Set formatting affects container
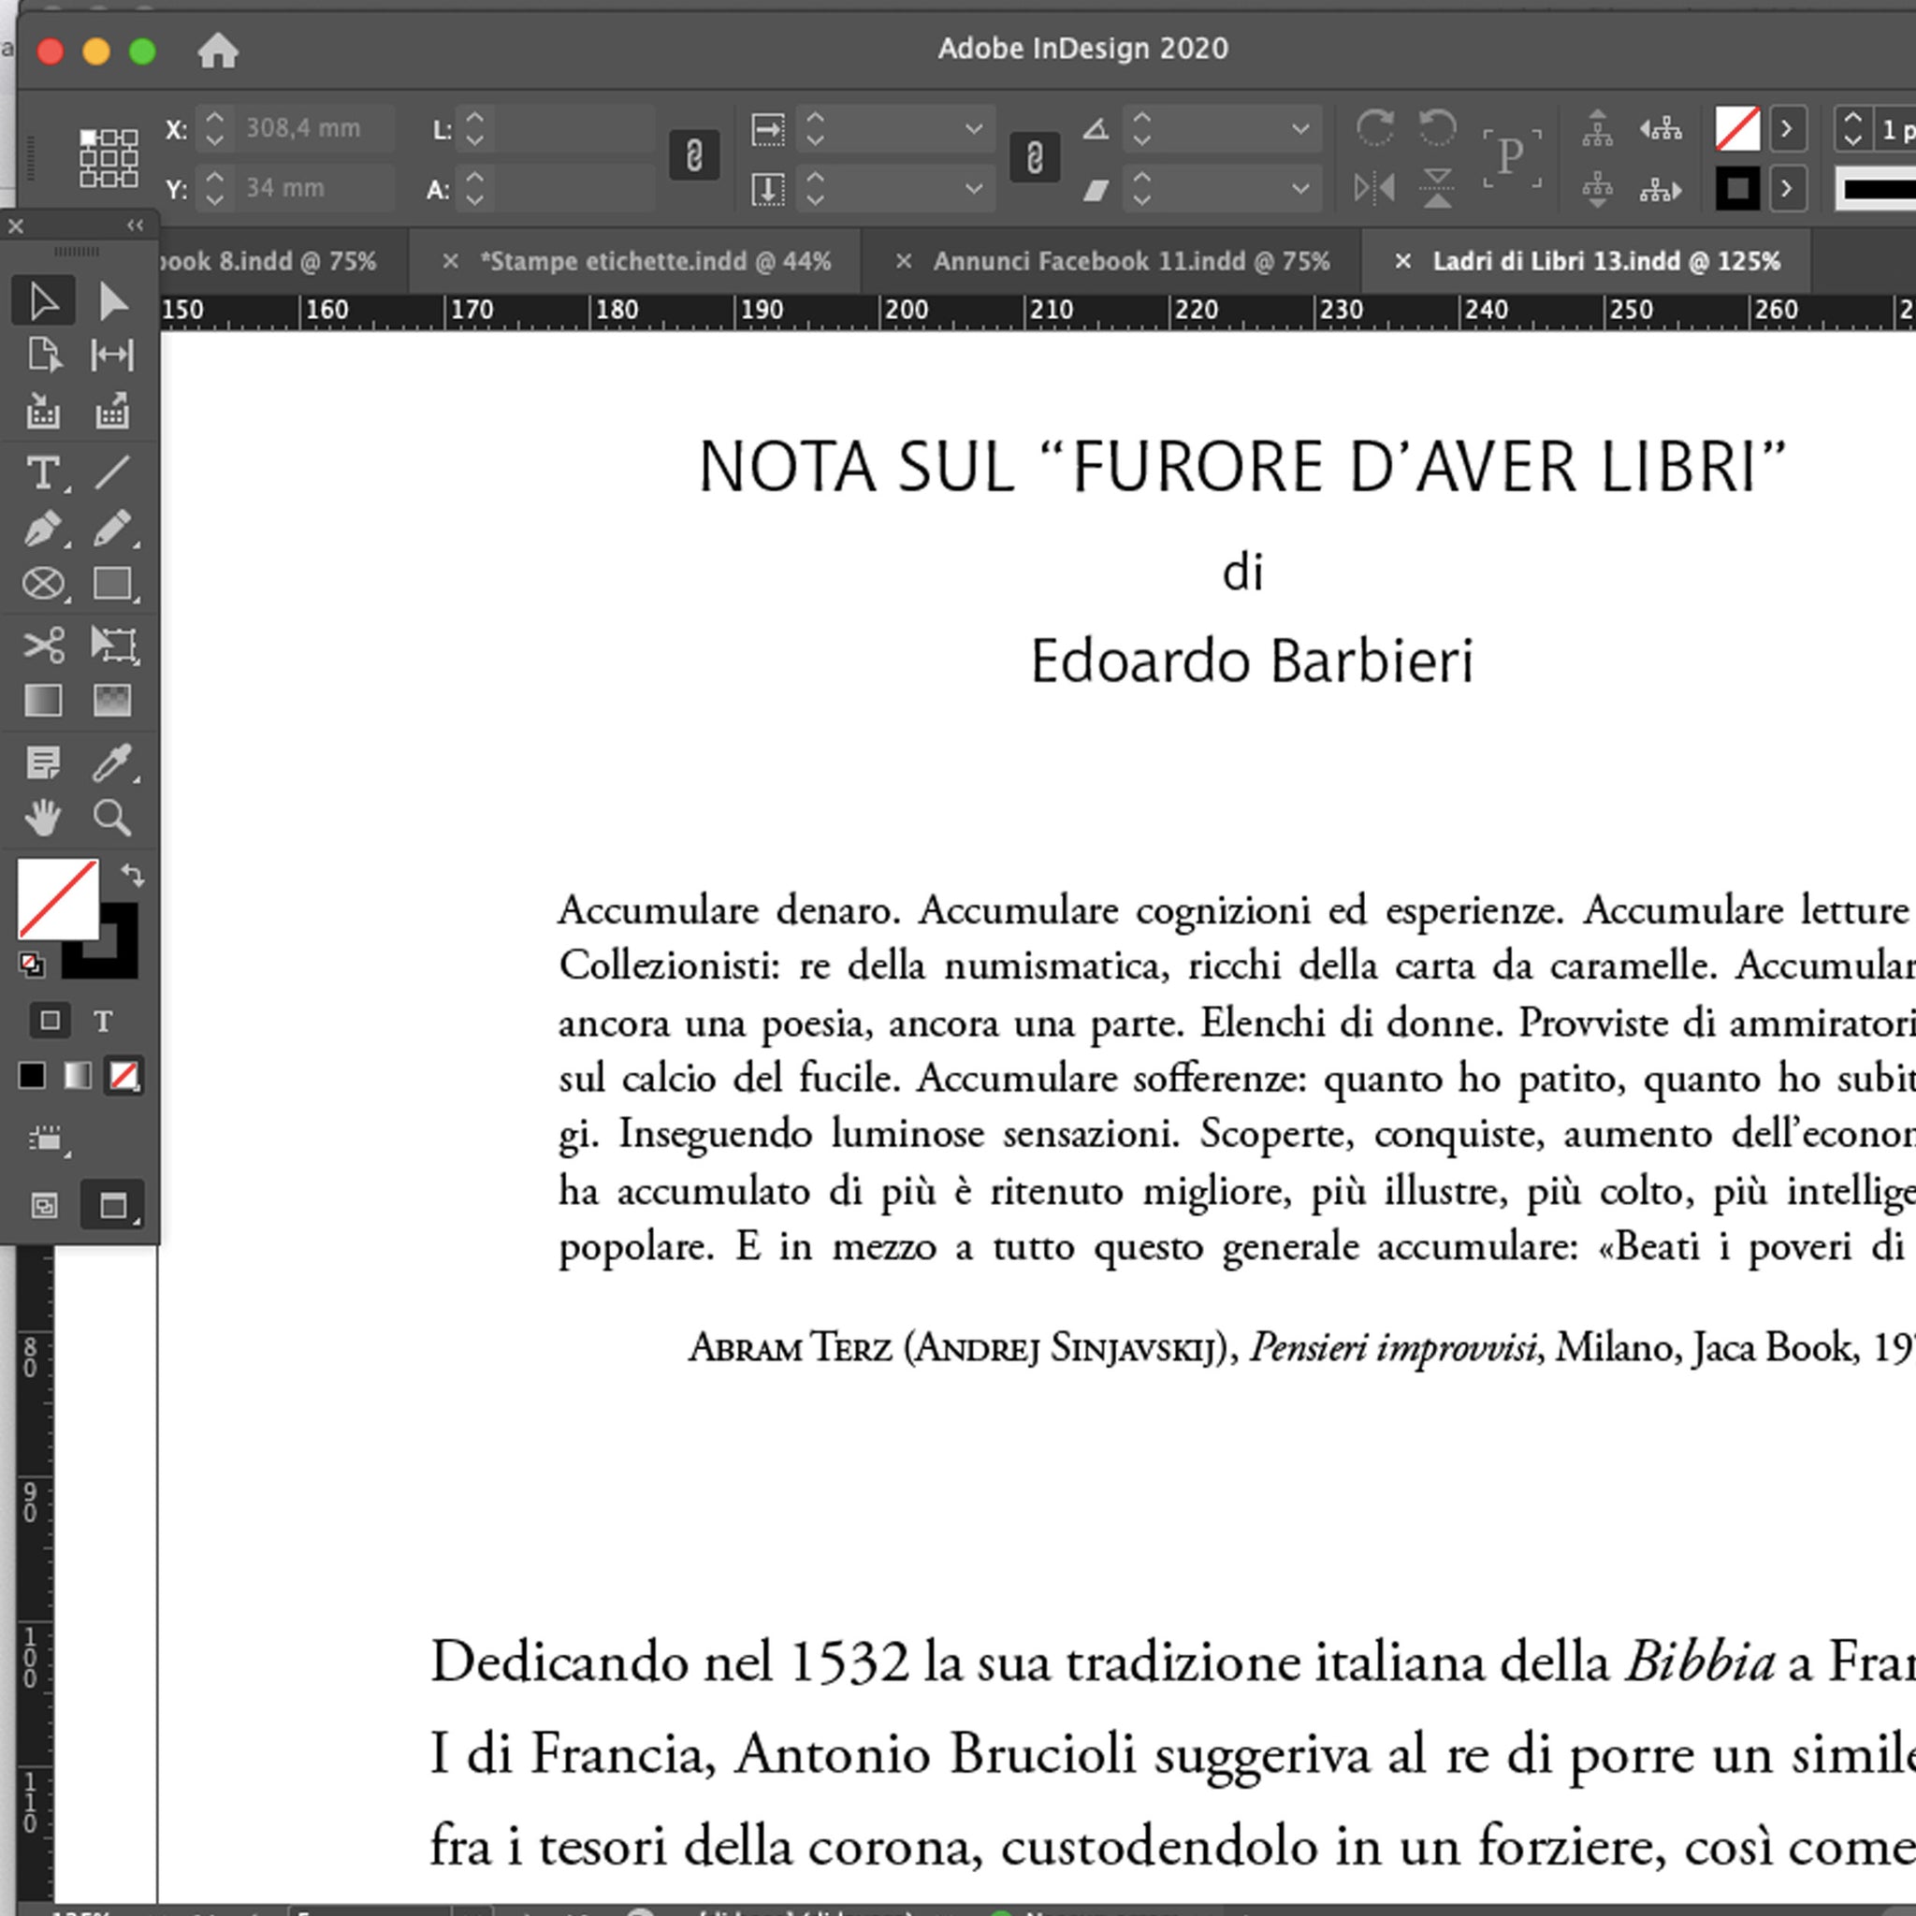Viewport: 1916px width, 1916px height. pos(50,1021)
